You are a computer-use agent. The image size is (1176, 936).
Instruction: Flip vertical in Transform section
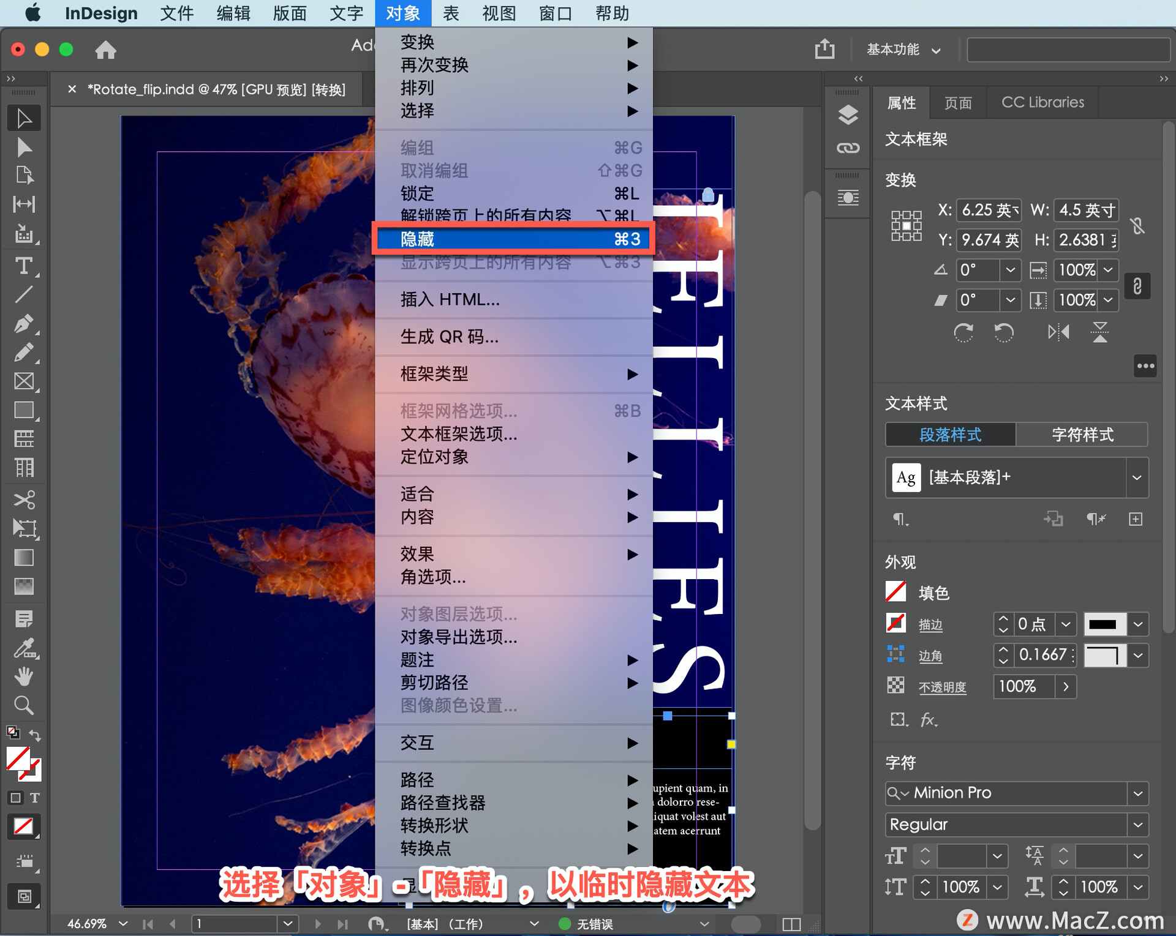pos(1100,332)
